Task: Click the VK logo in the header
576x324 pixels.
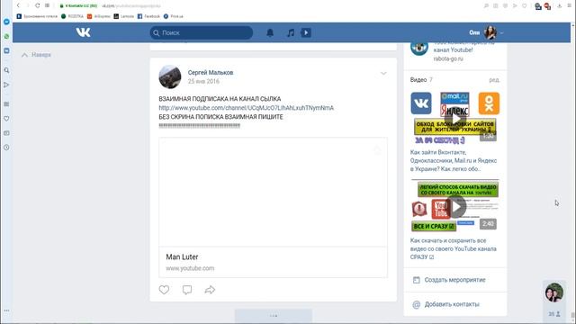Action: coord(83,32)
